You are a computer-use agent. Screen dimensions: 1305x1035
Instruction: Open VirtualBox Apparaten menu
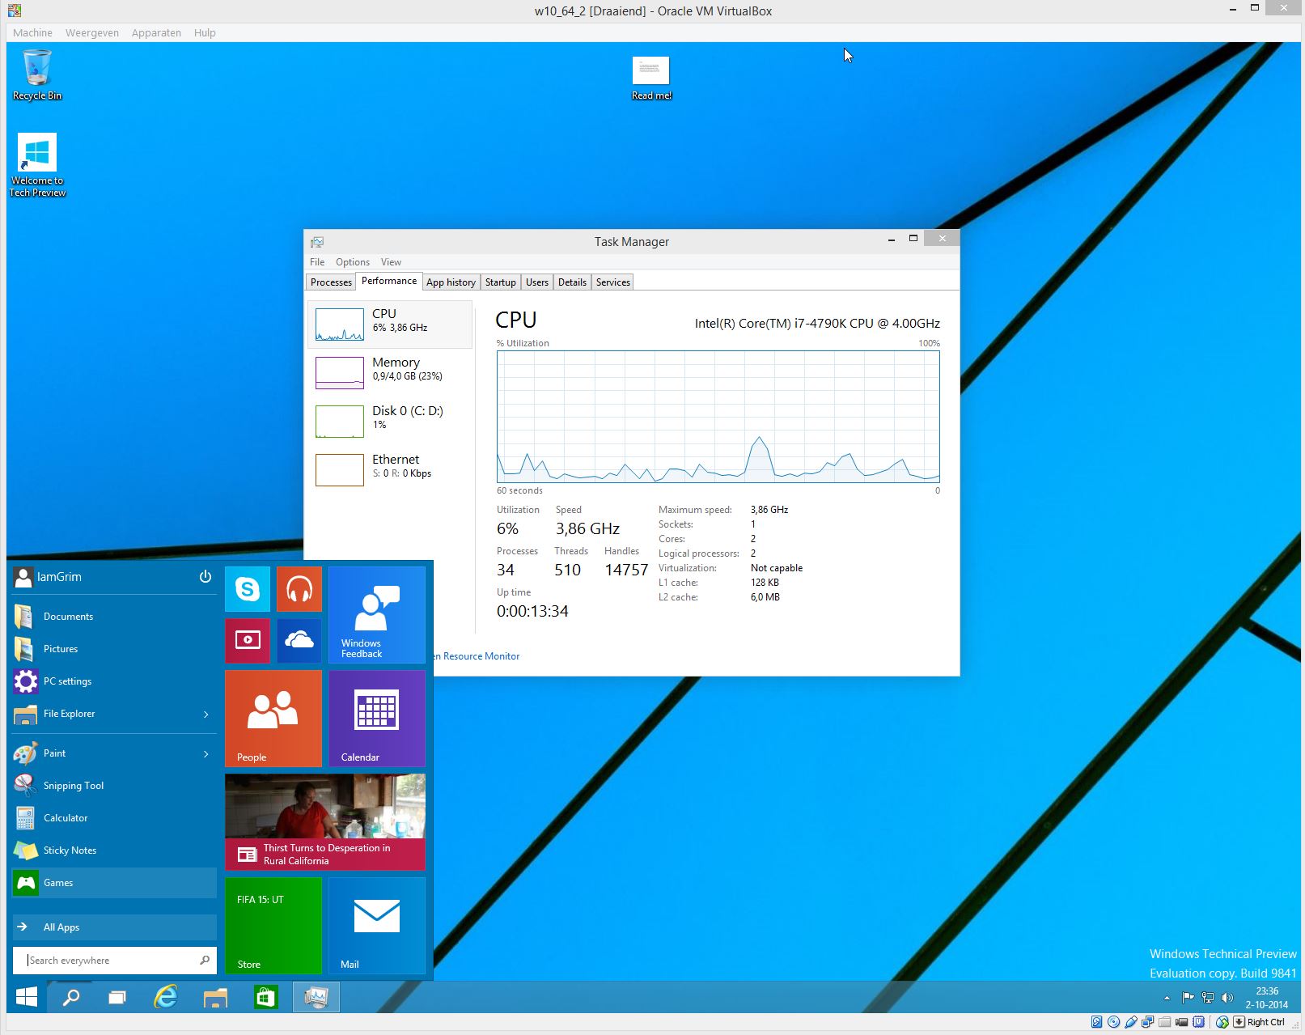pos(156,33)
